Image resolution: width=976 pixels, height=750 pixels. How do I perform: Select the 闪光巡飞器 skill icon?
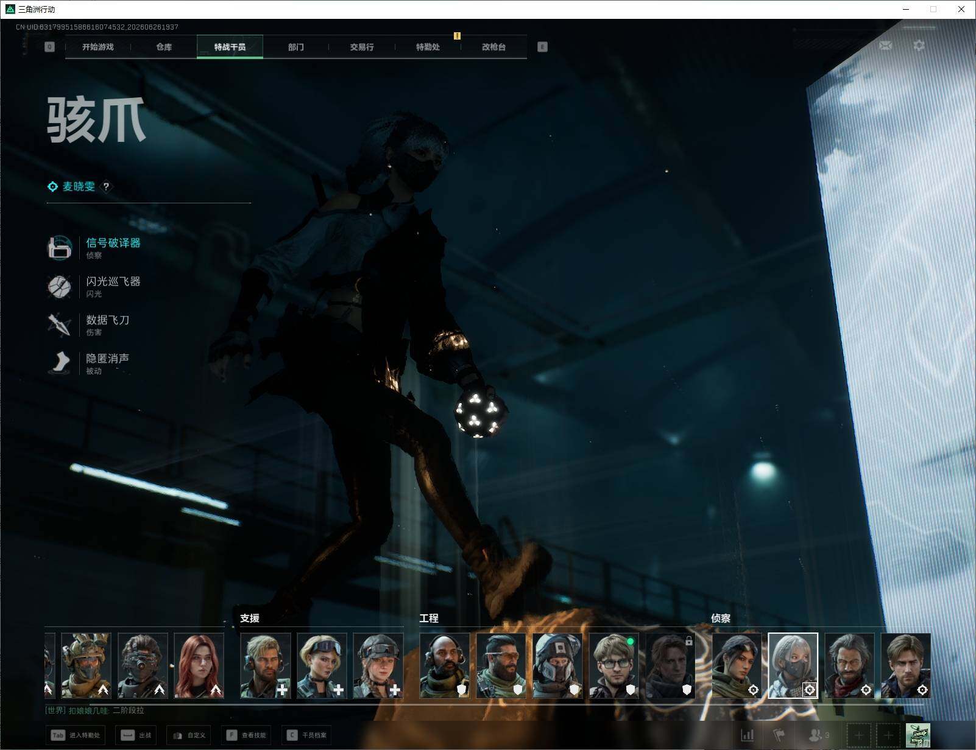click(x=59, y=286)
